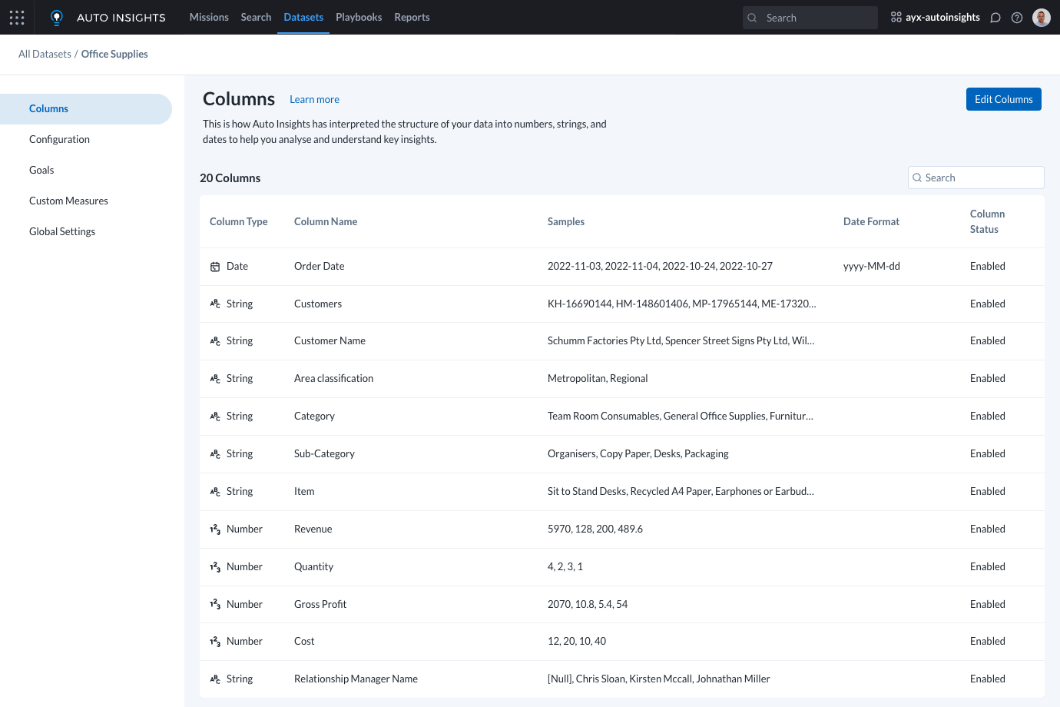The image size is (1060, 707).
Task: Click the user profile avatar
Action: coord(1042,18)
